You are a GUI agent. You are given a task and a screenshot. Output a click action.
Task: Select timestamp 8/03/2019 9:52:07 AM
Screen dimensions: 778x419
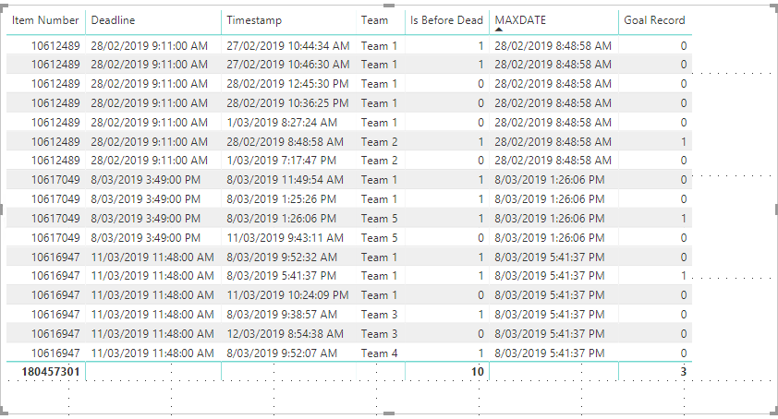282,353
